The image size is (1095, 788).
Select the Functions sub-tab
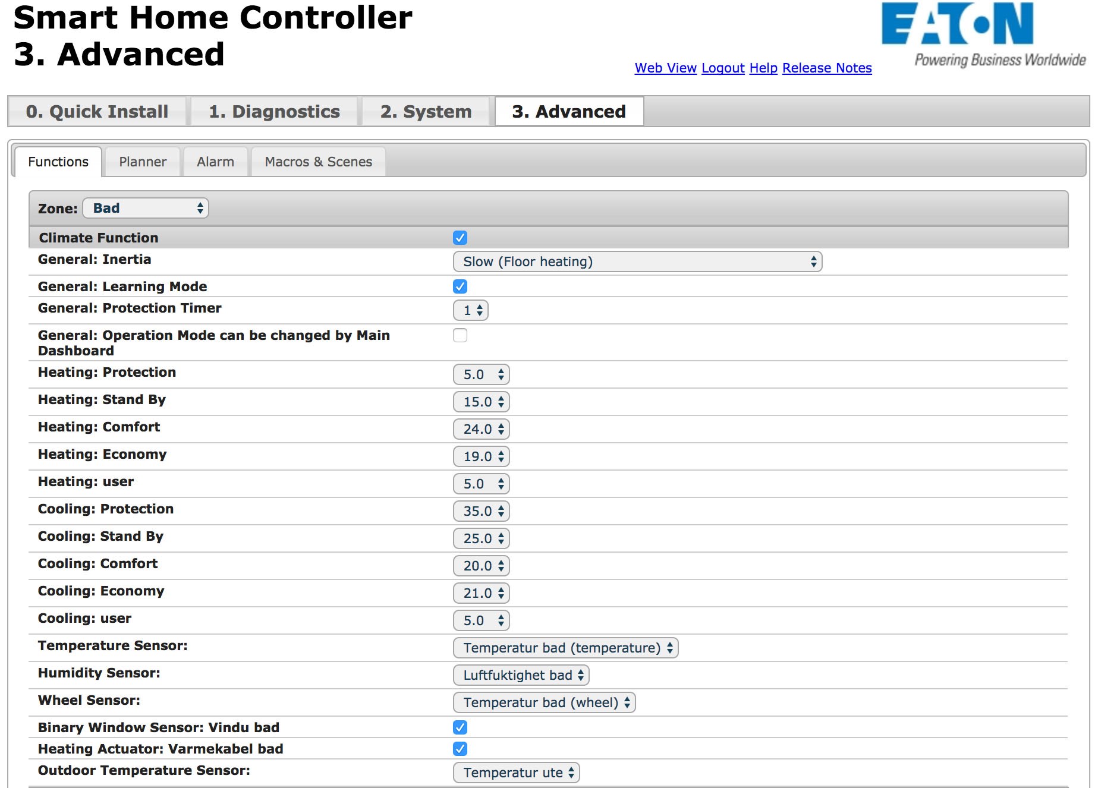[58, 162]
